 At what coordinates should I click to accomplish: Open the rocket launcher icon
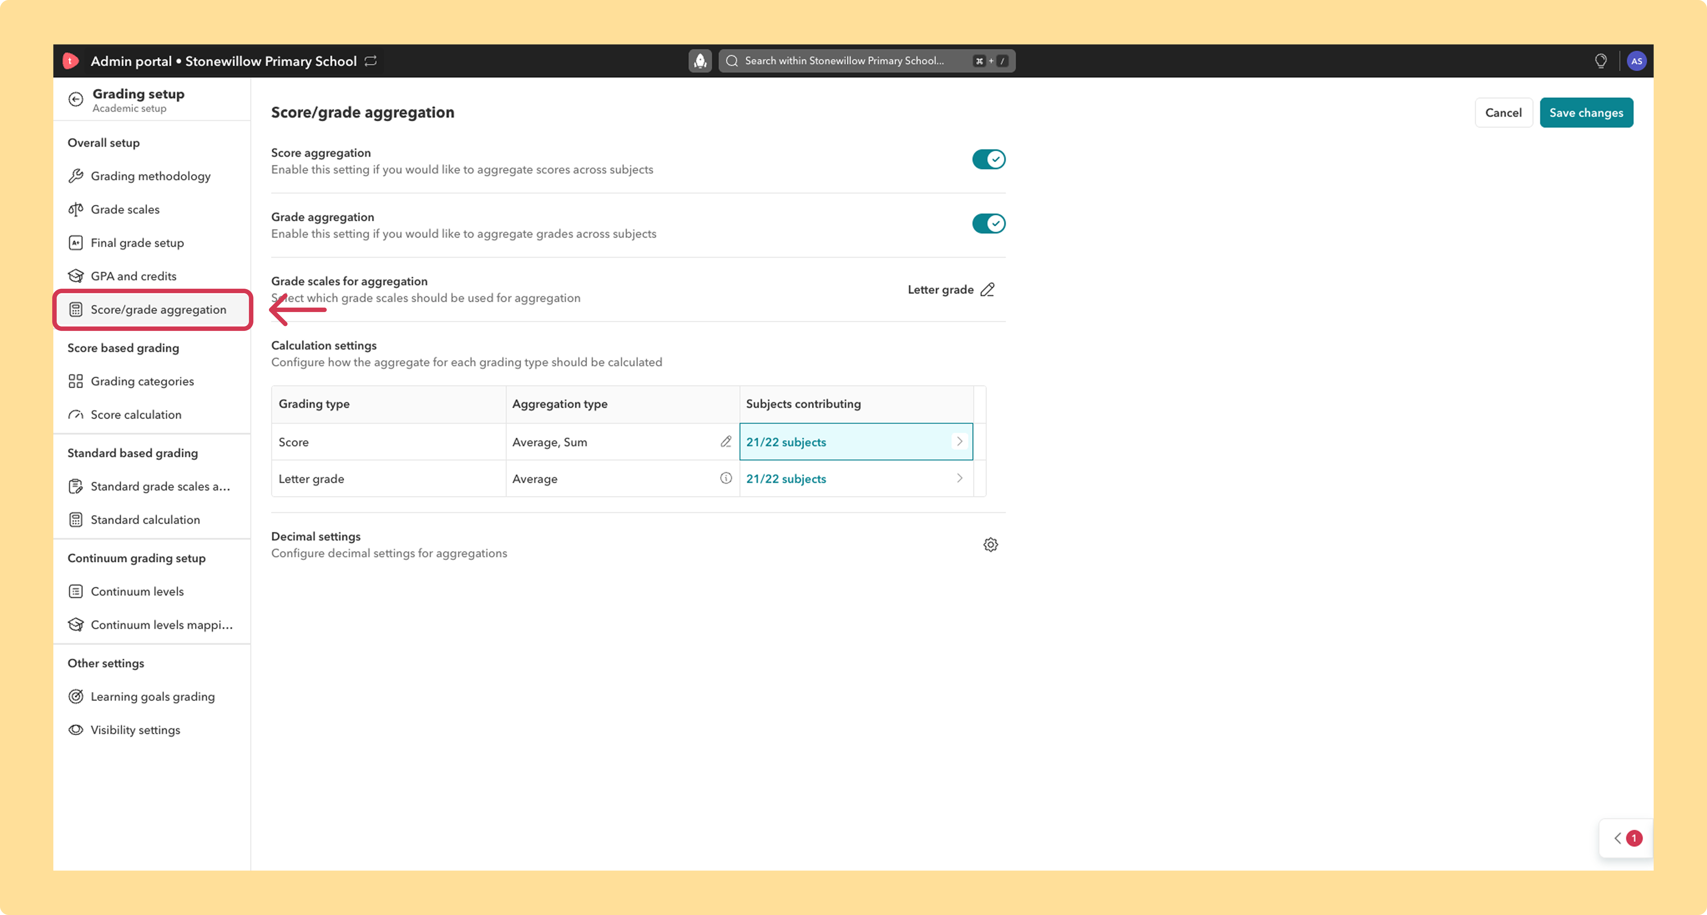(700, 61)
